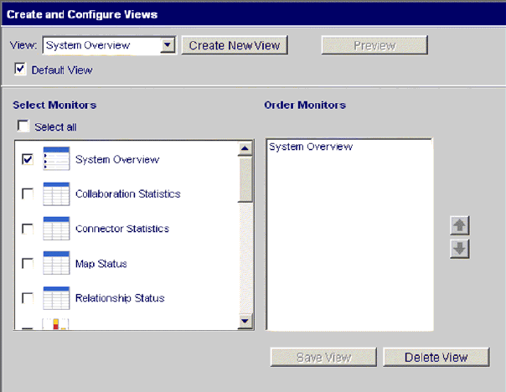Uncheck the System Overview monitor checkbox
Viewport: 506px width, 392px height.
click(x=28, y=159)
